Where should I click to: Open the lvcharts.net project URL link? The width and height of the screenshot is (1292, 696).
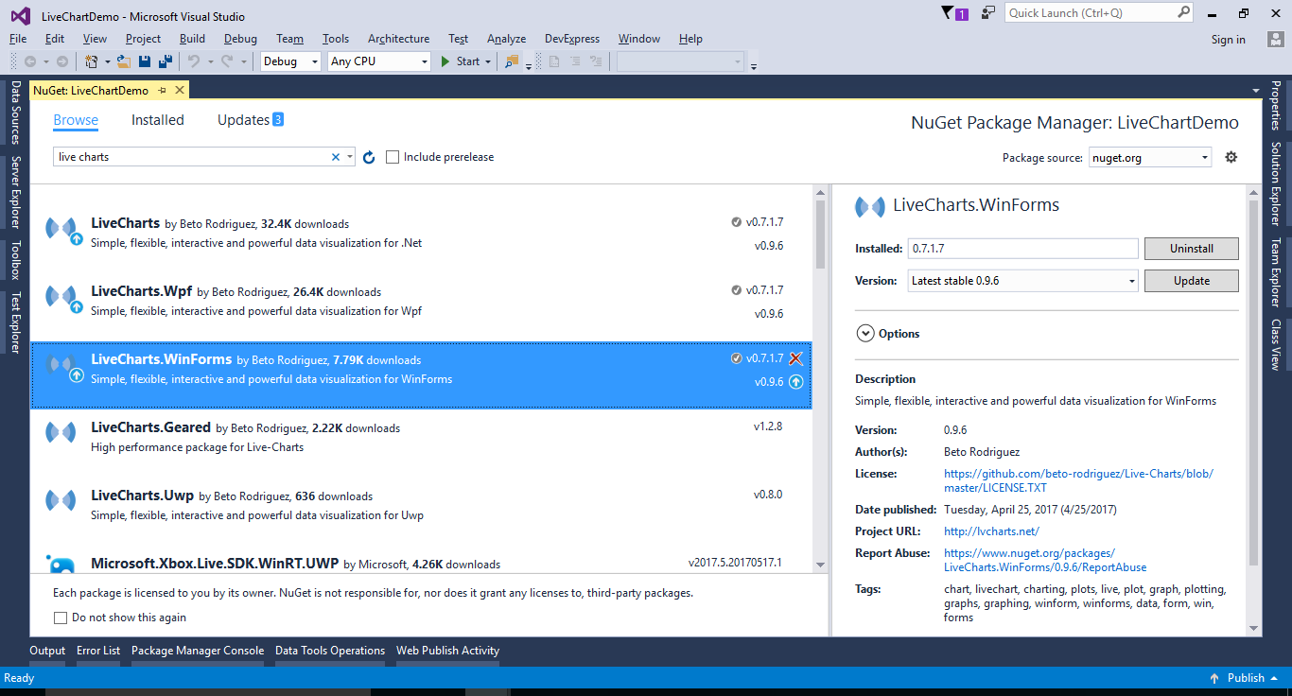click(991, 531)
